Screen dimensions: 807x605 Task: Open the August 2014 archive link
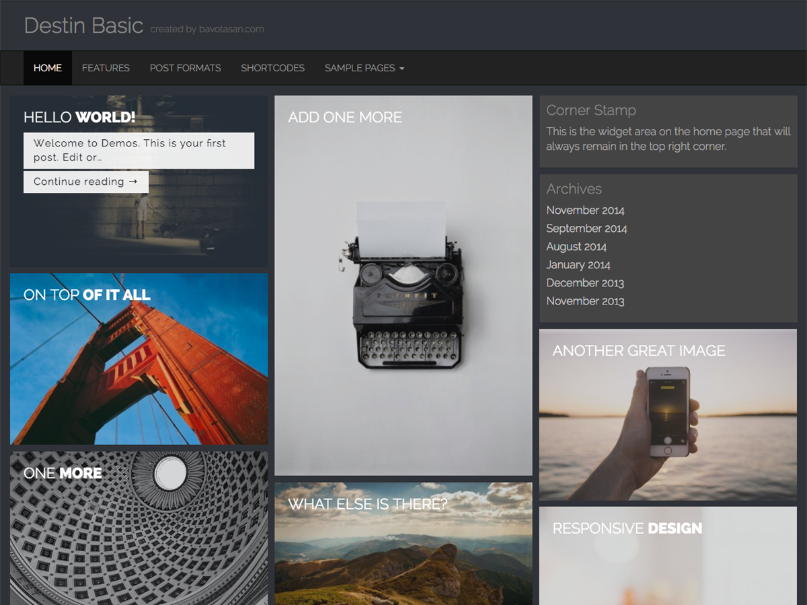tap(576, 246)
